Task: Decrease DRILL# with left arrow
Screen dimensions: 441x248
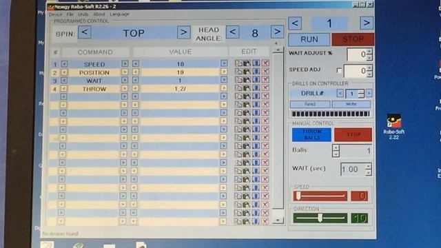Action: (x=340, y=93)
